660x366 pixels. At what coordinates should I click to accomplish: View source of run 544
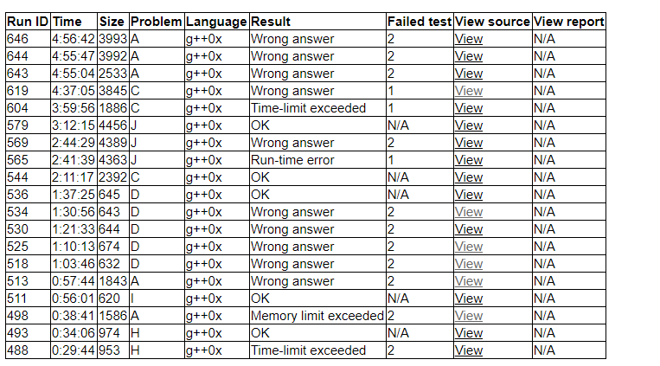(468, 177)
